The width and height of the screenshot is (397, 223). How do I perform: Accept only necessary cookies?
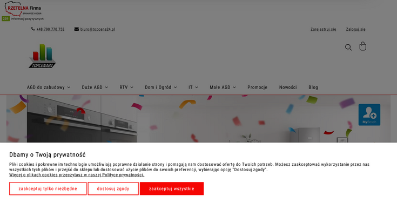[x=48, y=189]
